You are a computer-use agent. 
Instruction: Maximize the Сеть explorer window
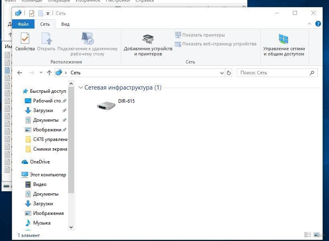[295, 13]
